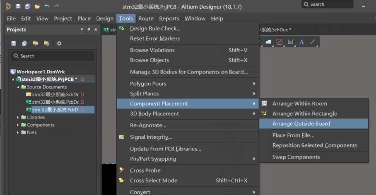Select the blue line tool in active bar
376x195 pixels.
(x=313, y=42)
